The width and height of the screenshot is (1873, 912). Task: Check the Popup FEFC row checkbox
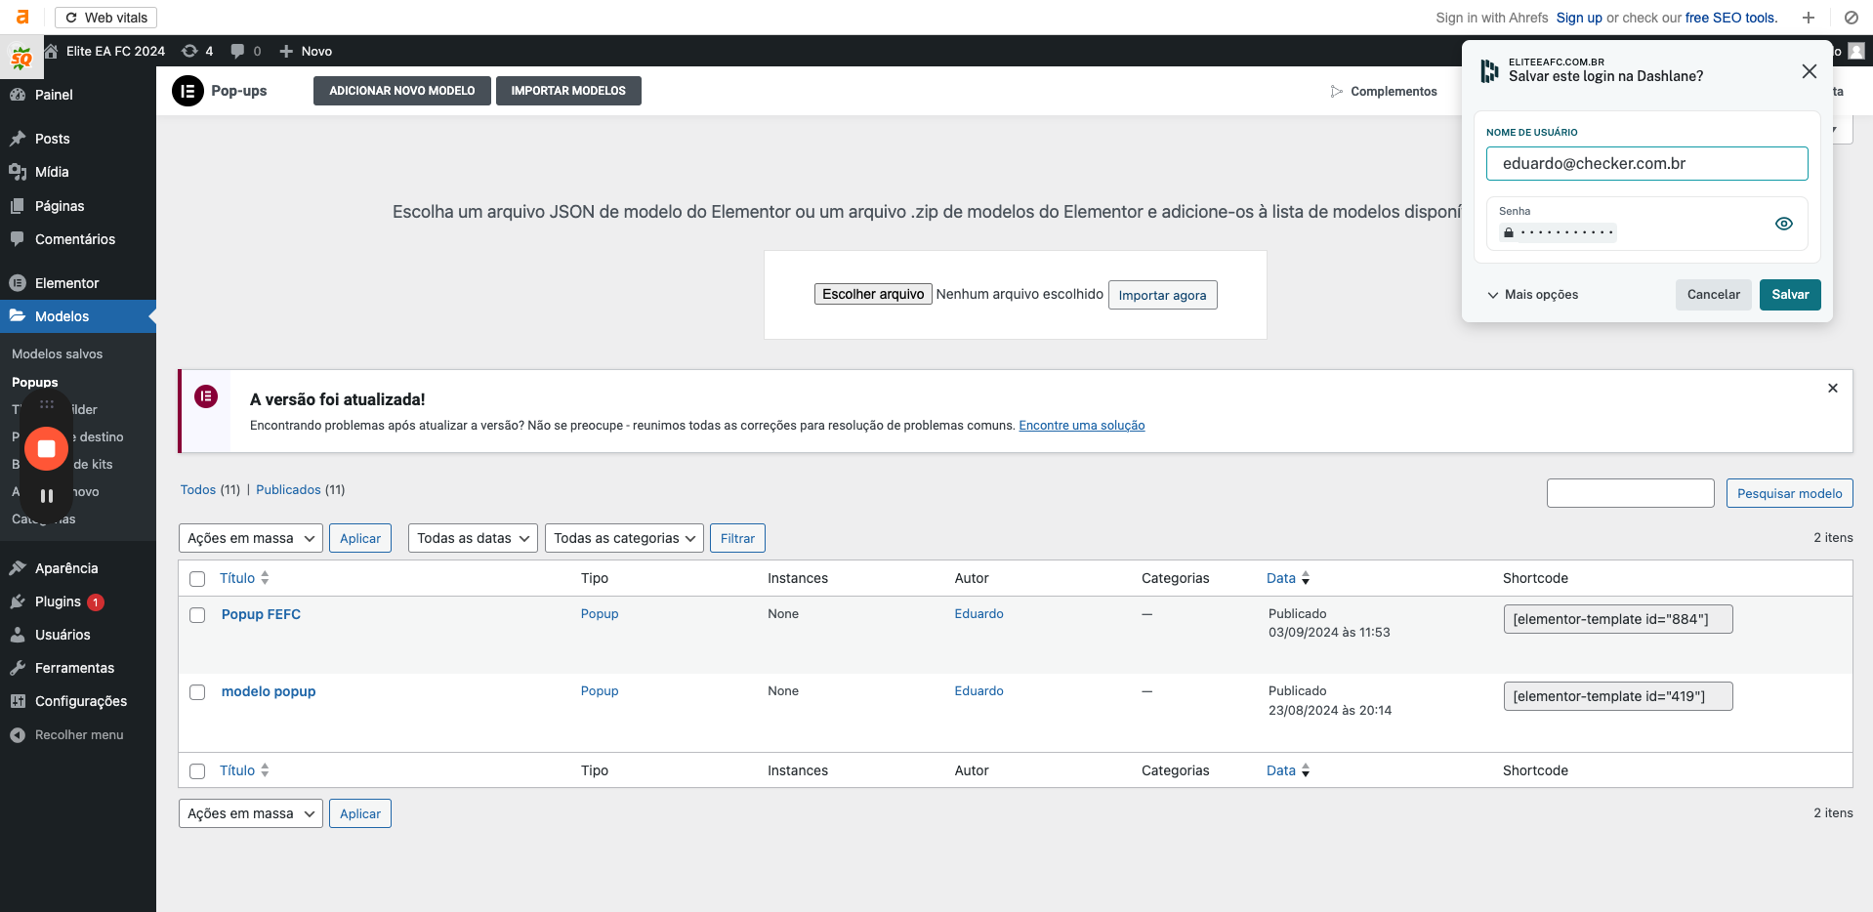pos(197,615)
